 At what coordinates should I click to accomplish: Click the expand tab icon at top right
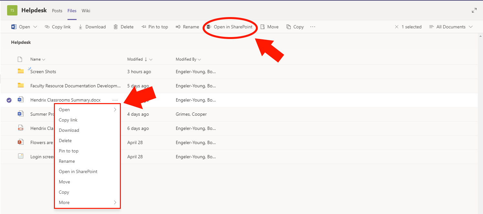point(474,10)
